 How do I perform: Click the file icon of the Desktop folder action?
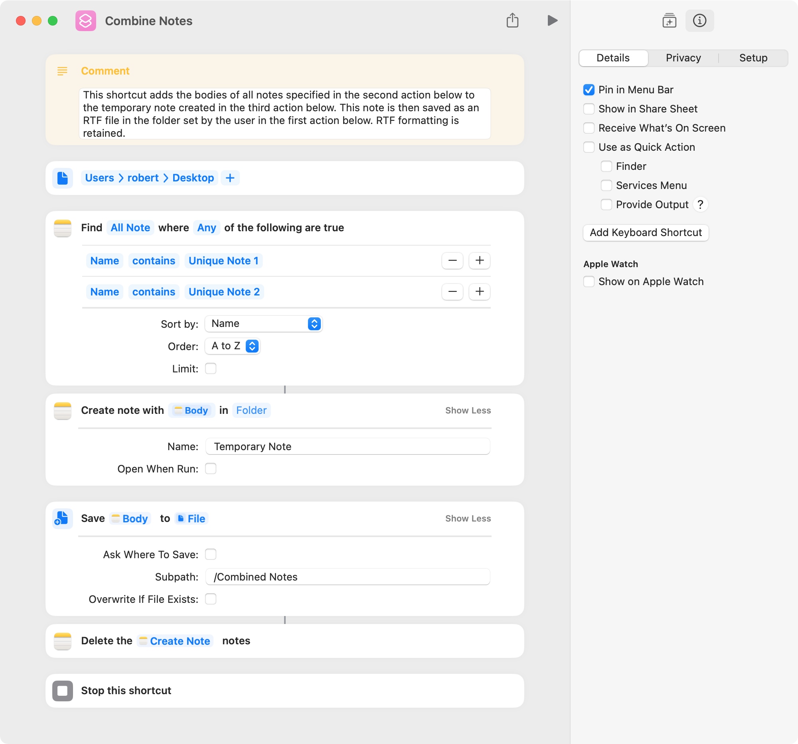pyautogui.click(x=63, y=178)
